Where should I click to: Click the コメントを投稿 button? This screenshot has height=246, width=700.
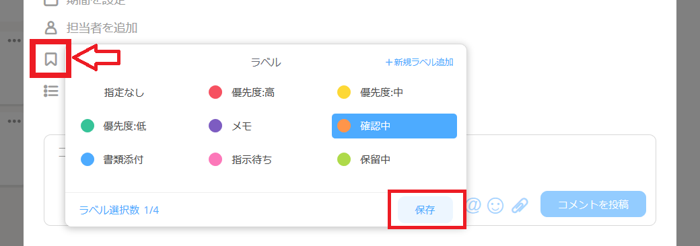(x=593, y=204)
